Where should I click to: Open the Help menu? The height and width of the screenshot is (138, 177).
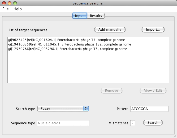18,9
